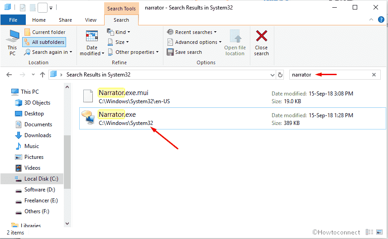Clear the narrator search with X
The height and width of the screenshot is (239, 388).
pos(374,75)
